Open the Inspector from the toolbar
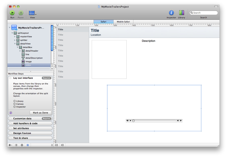Screen dimensions: 227x157 click(x=171, y=13)
